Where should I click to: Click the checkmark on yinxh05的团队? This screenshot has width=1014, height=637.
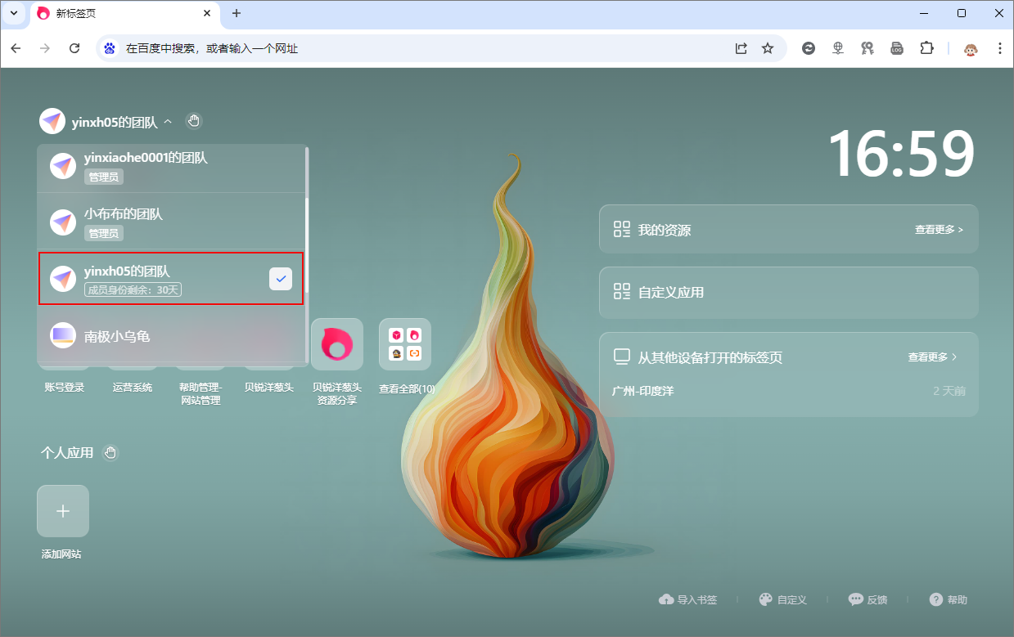click(x=281, y=279)
